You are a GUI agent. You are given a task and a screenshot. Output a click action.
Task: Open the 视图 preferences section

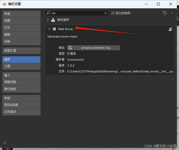[21, 21]
